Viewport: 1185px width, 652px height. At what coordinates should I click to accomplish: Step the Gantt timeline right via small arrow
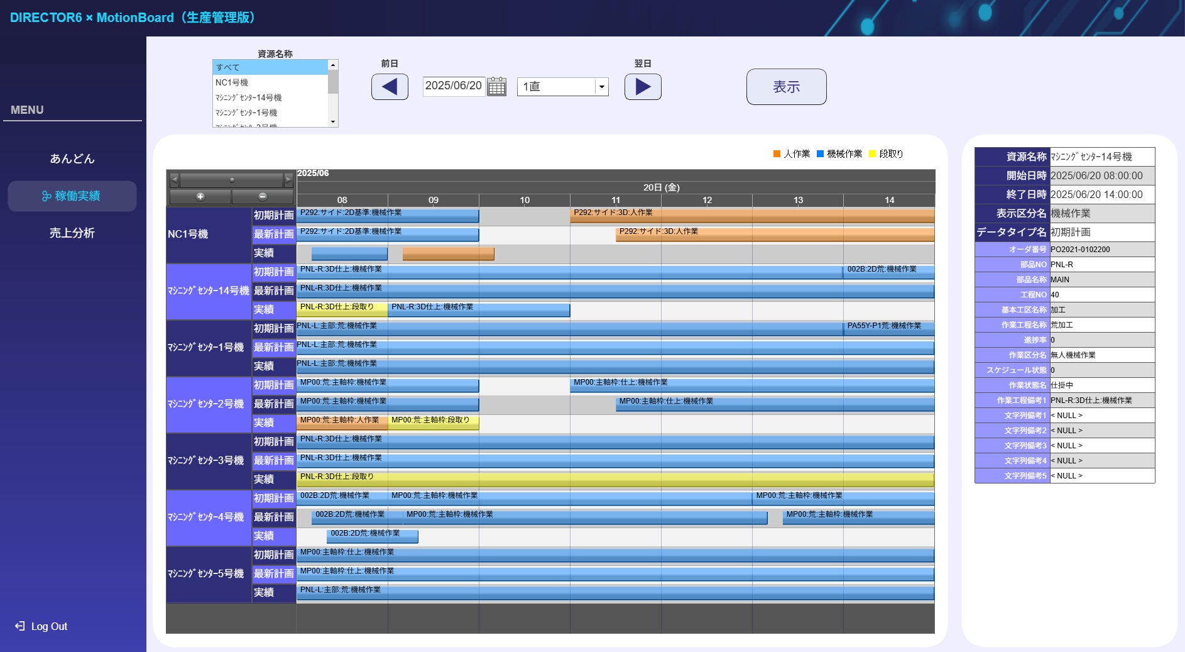tap(288, 180)
